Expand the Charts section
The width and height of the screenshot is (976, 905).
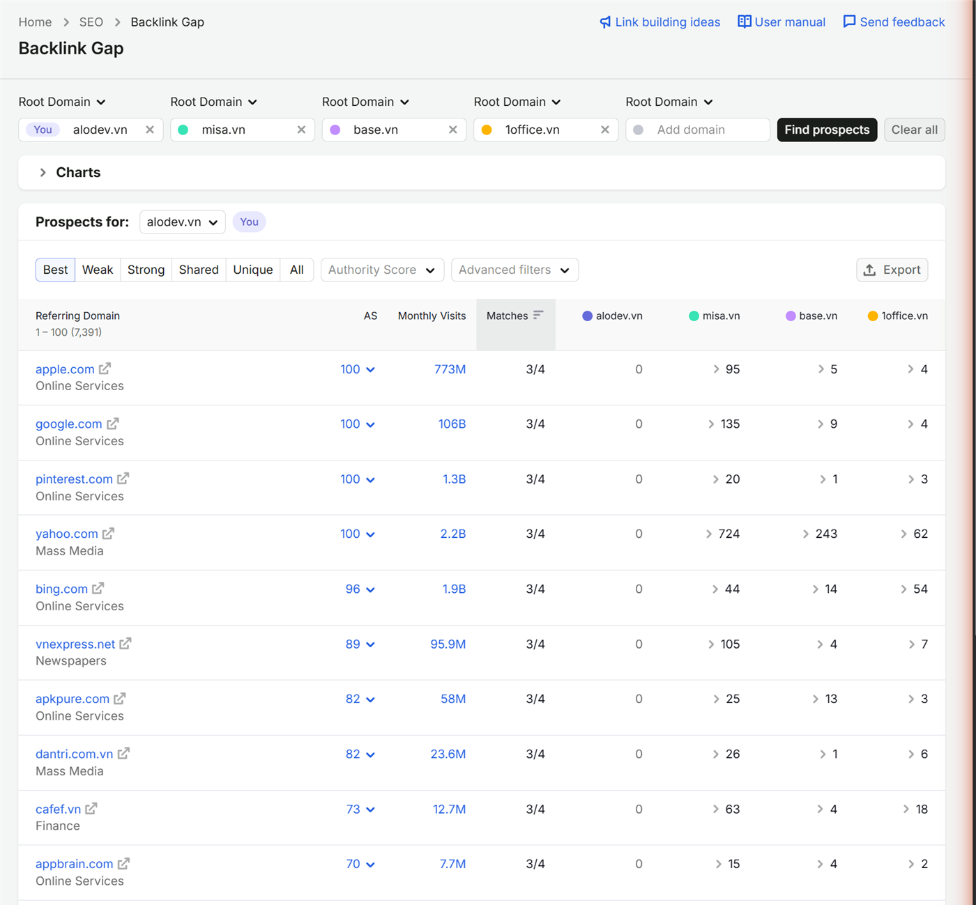click(43, 173)
